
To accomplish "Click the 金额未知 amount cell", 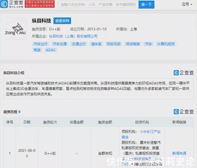I will click(105, 153).
